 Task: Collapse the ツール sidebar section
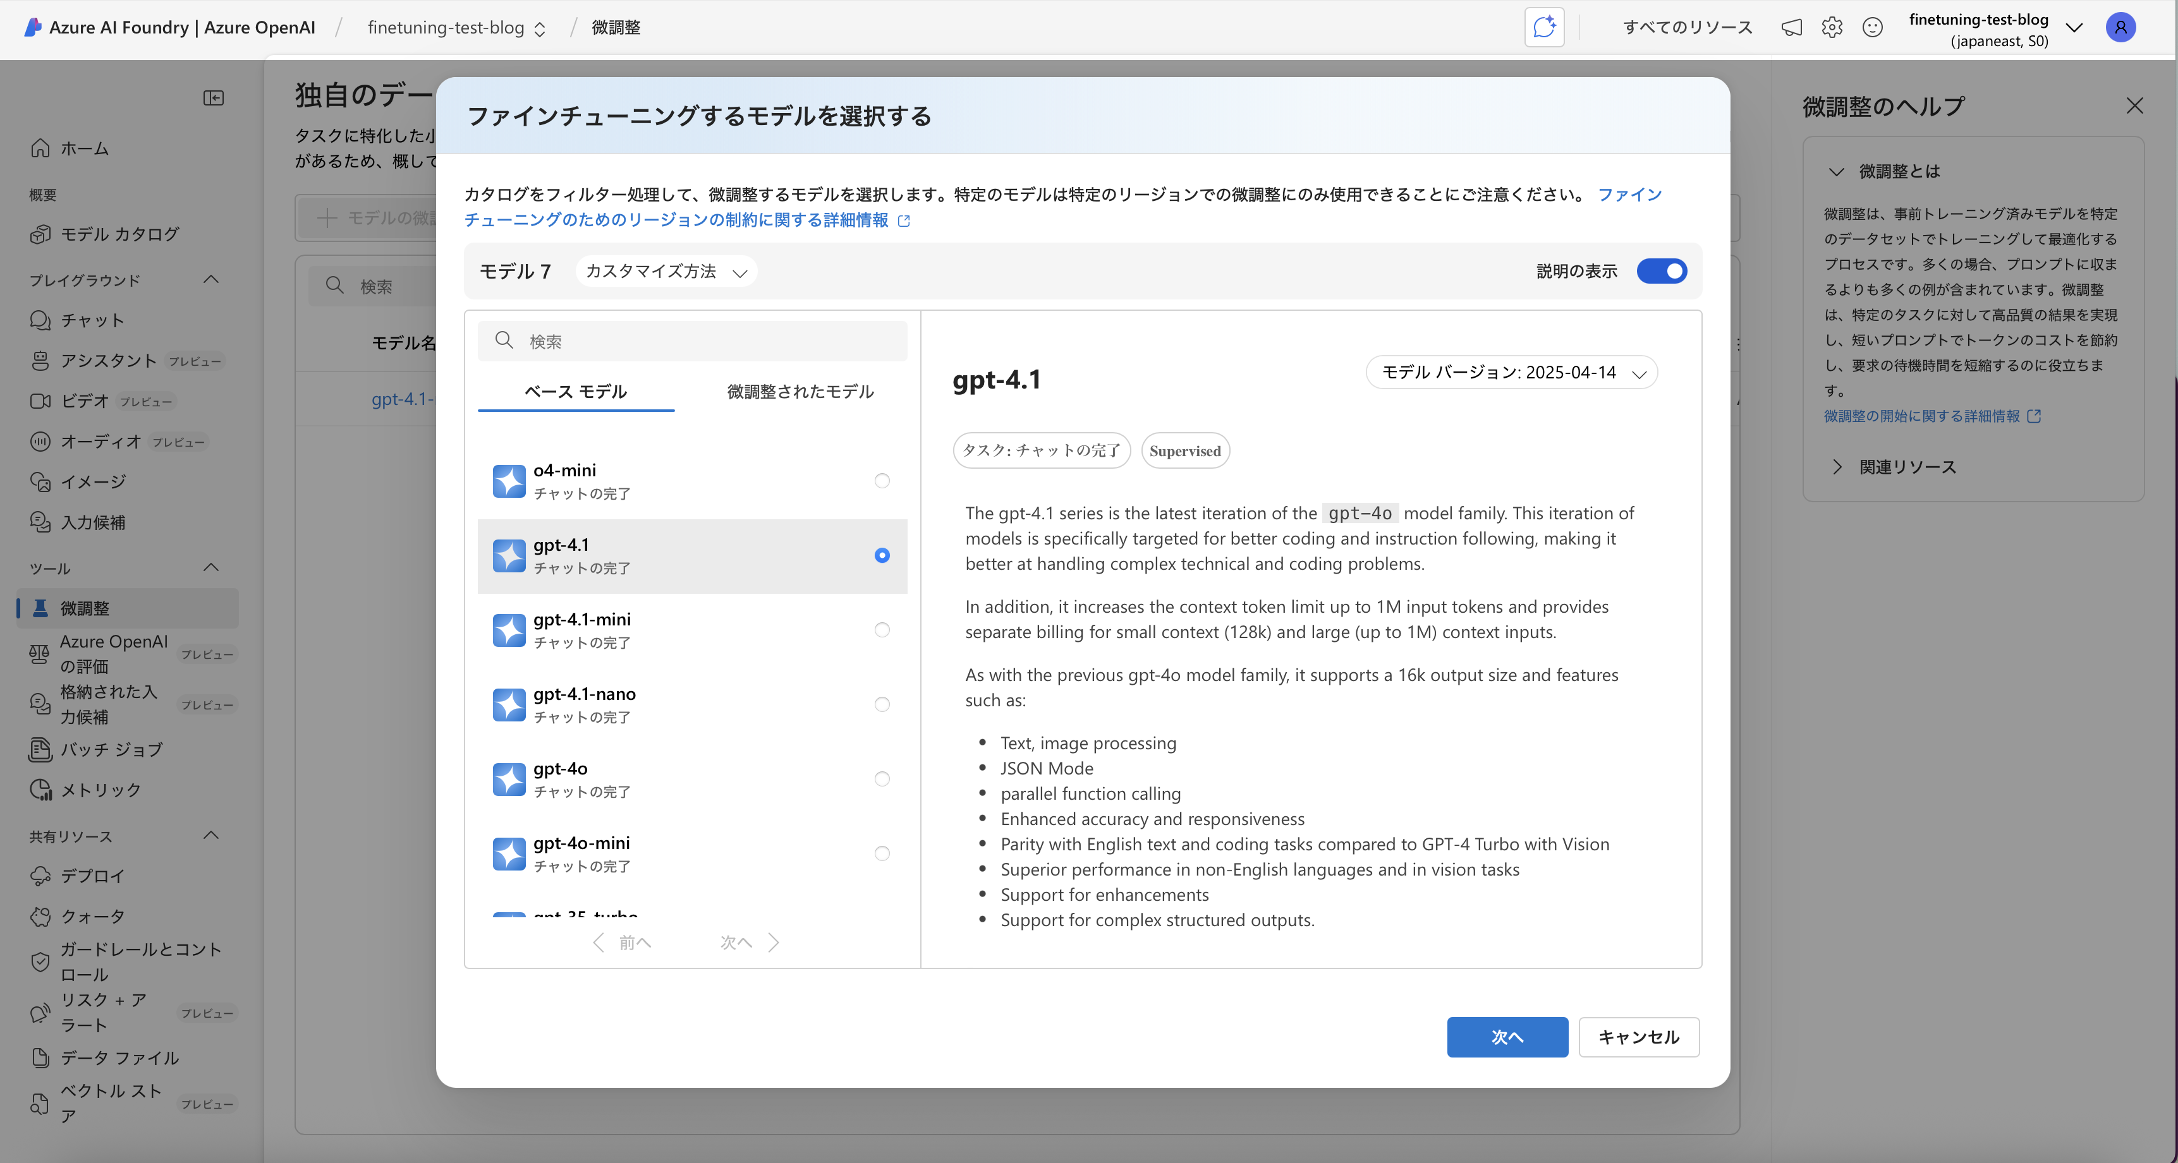coord(210,568)
